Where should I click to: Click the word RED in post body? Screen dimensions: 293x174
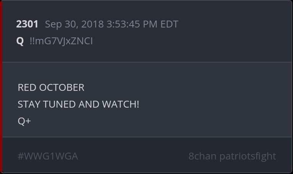27,87
